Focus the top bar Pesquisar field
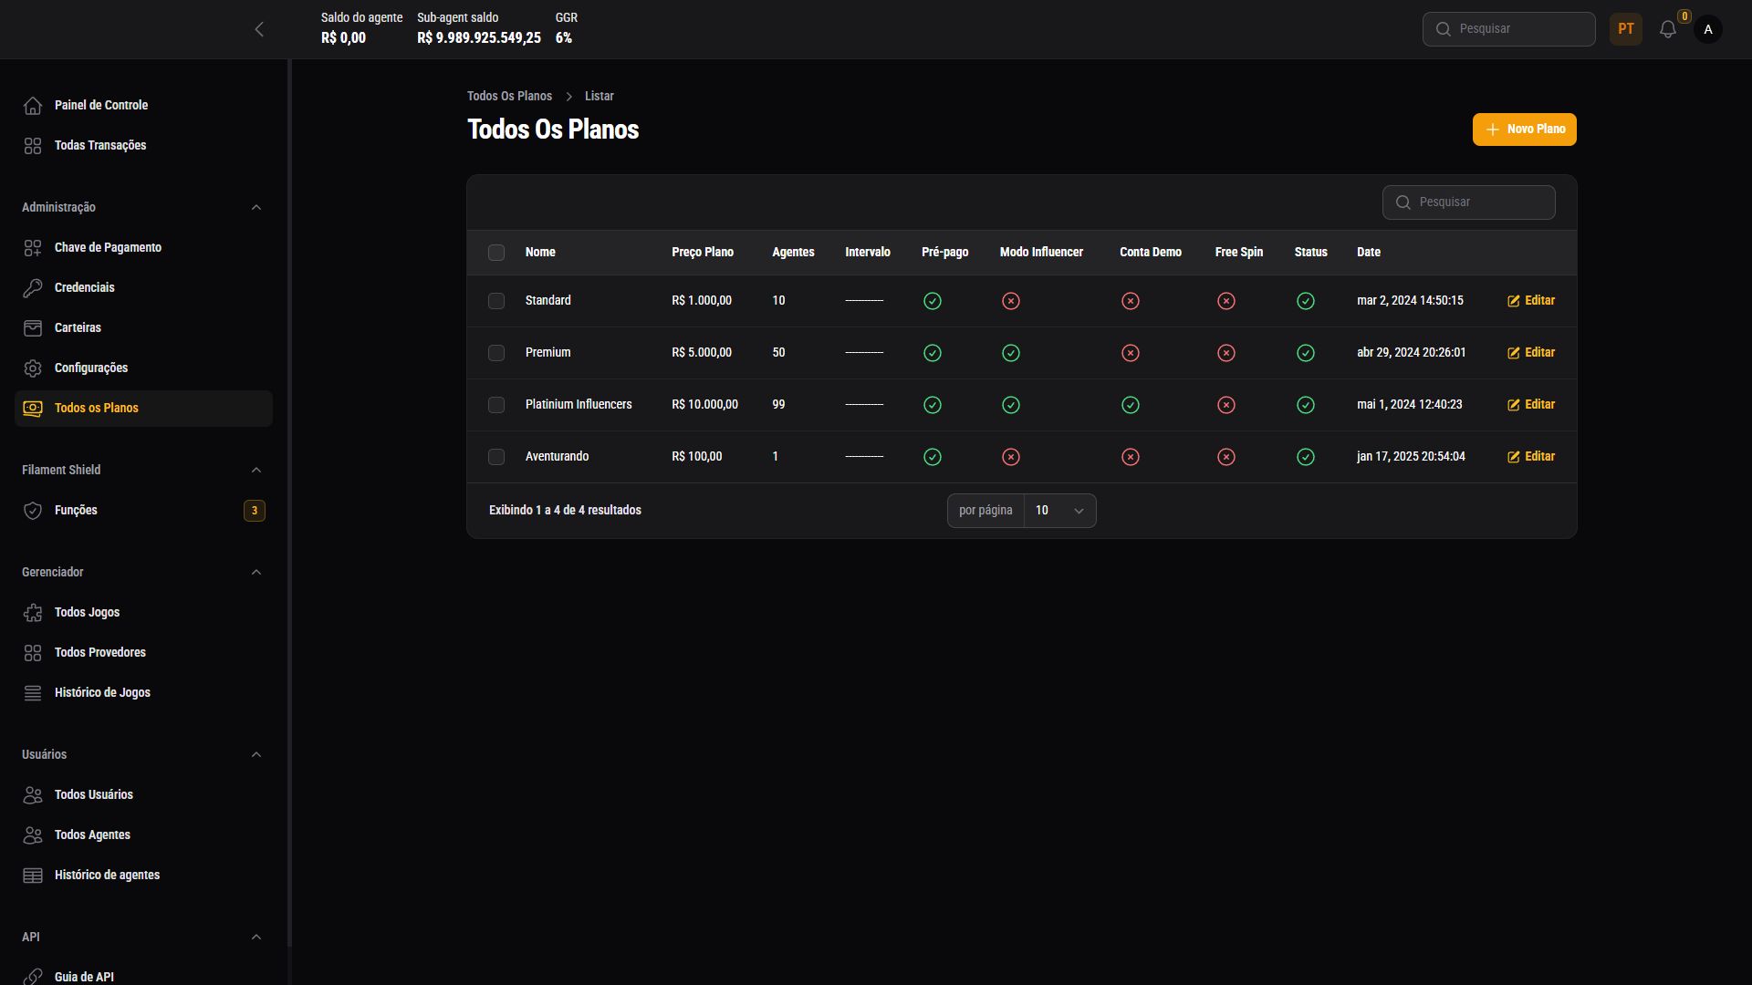Viewport: 1752px width, 985px height. [1508, 29]
